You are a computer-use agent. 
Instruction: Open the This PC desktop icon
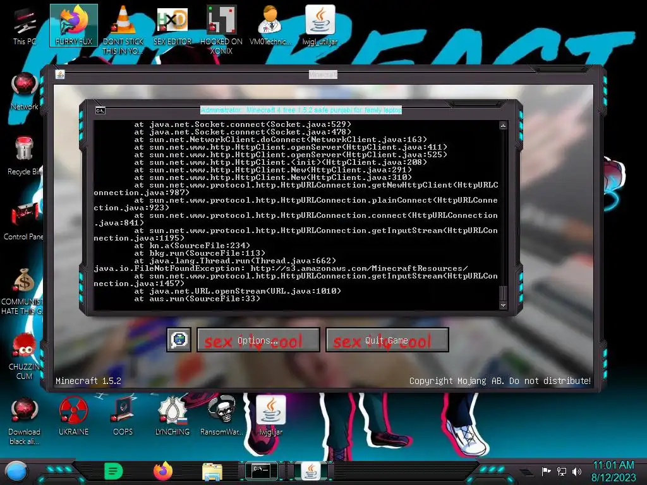[x=25, y=25]
